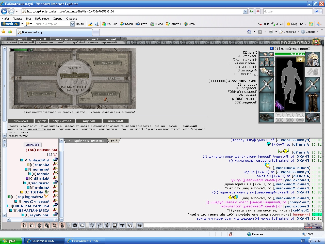Toggle the crossed-out transliteration icon
The width and height of the screenshot is (325, 244).
(x=100, y=225)
